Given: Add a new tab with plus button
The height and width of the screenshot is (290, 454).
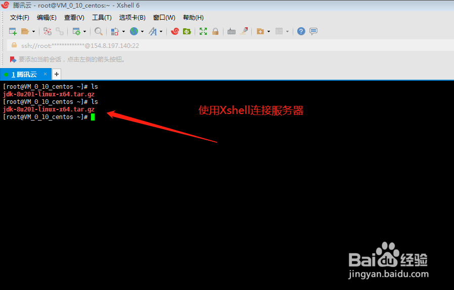Looking at the screenshot, I should [x=57, y=74].
